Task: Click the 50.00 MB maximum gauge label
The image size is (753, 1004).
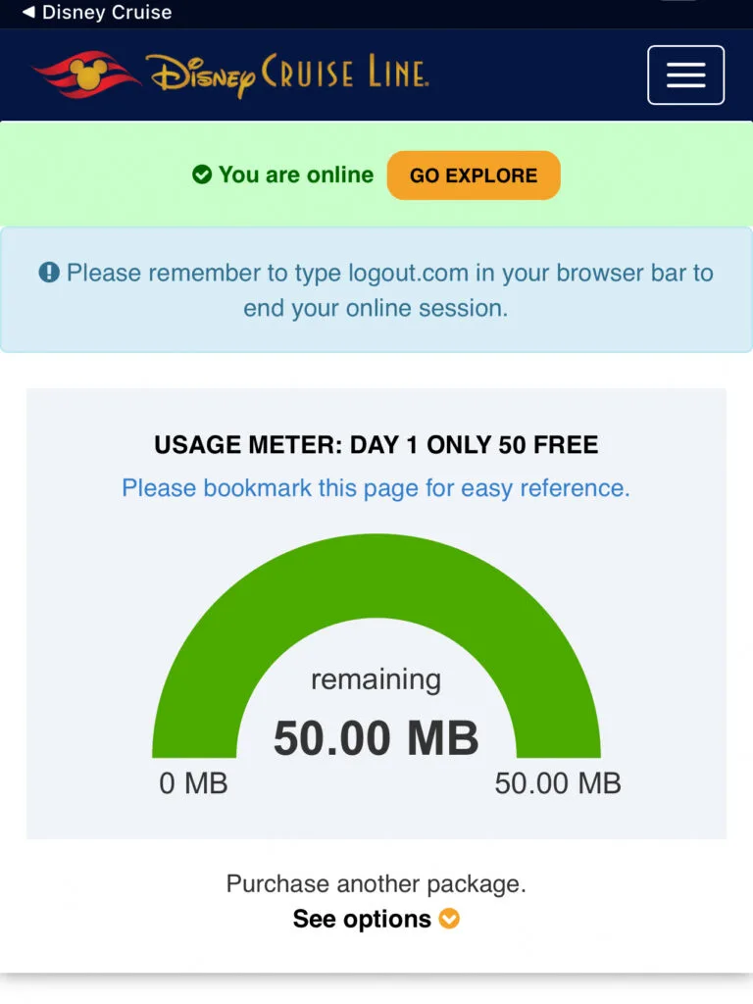Action: point(558,783)
